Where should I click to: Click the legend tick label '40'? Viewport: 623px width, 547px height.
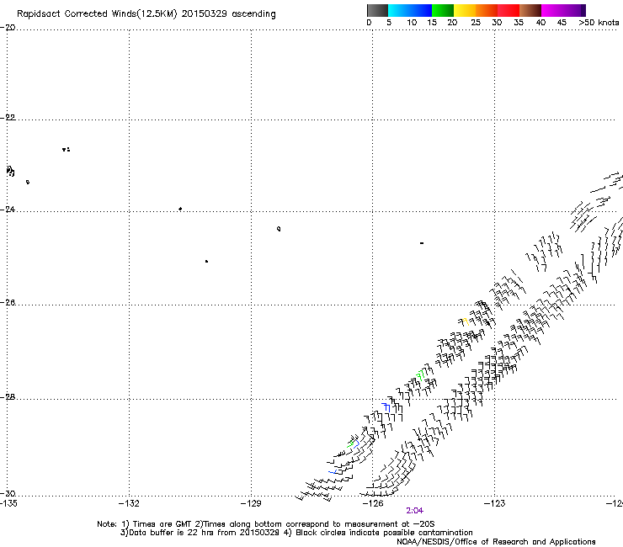(540, 23)
